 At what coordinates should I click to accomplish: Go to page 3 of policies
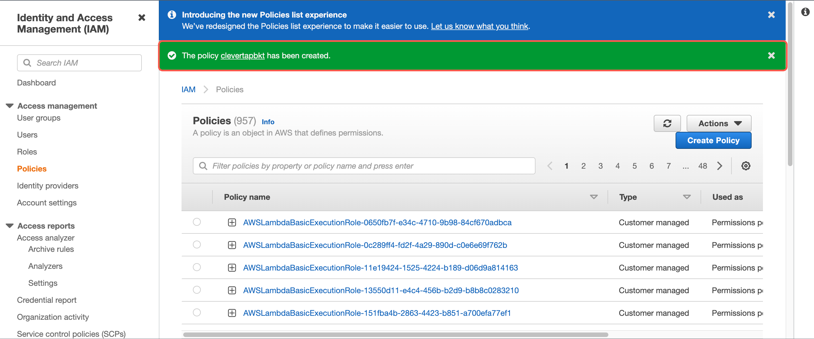click(600, 166)
